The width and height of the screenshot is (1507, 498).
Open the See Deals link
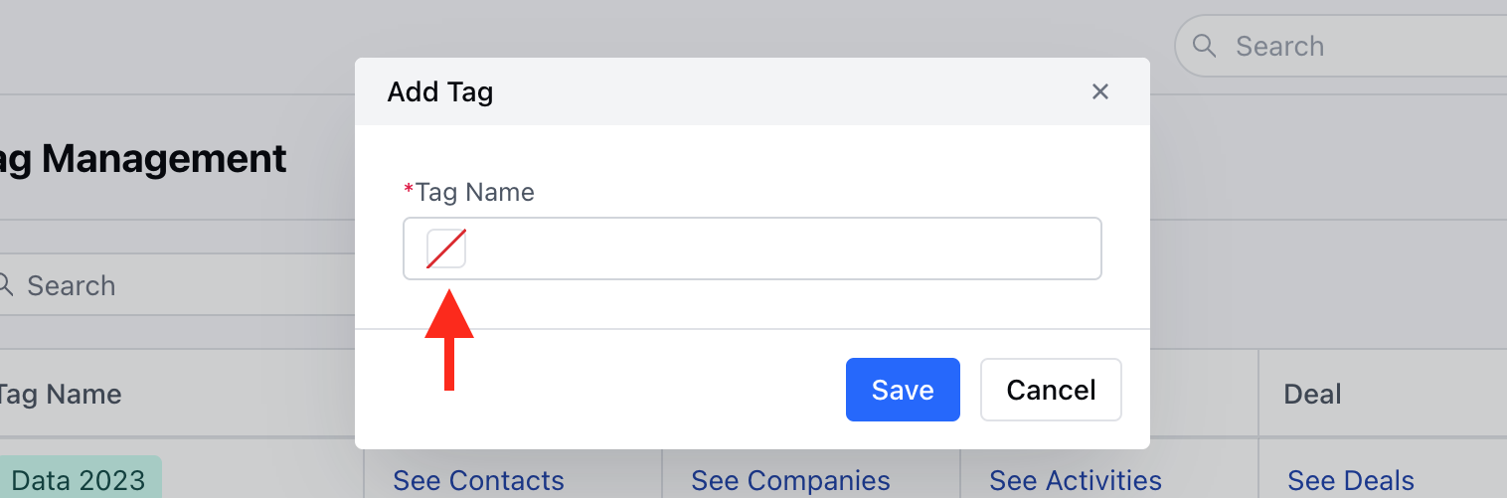pyautogui.click(x=1351, y=481)
